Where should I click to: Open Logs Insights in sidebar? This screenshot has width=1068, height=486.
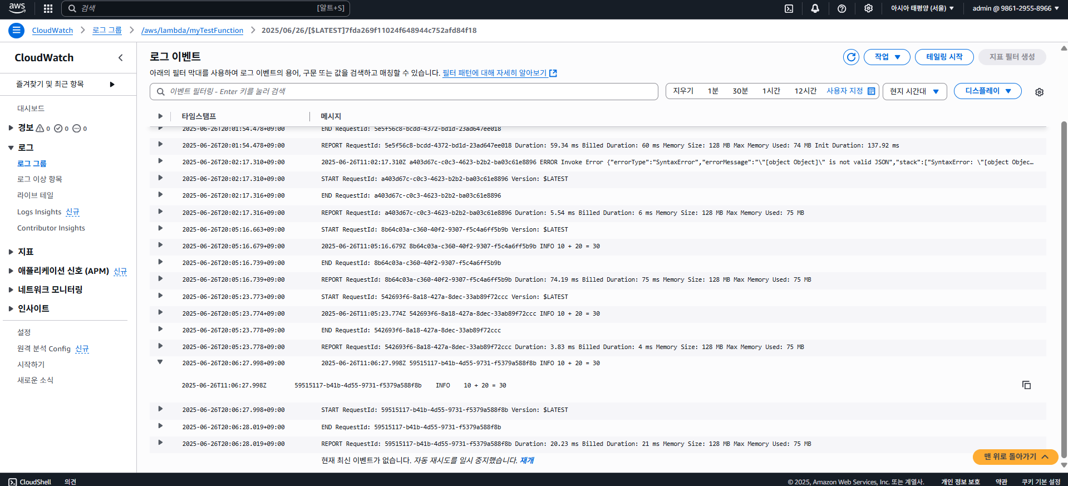(39, 212)
